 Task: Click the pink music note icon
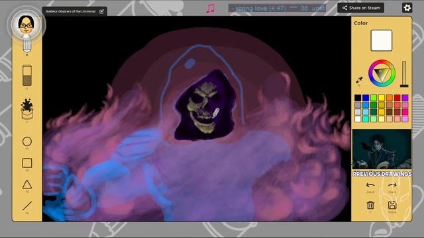point(211,9)
